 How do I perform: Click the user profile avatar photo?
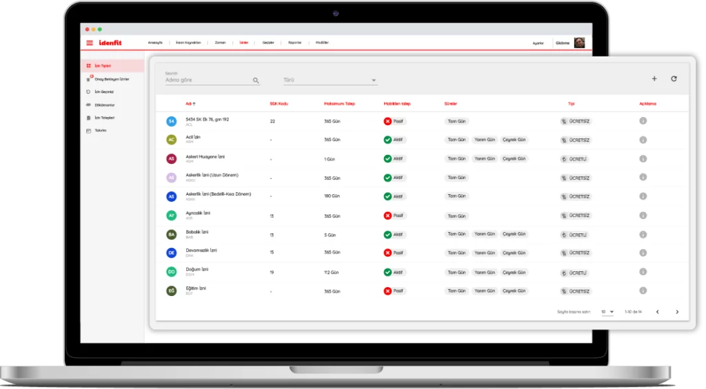tap(579, 43)
